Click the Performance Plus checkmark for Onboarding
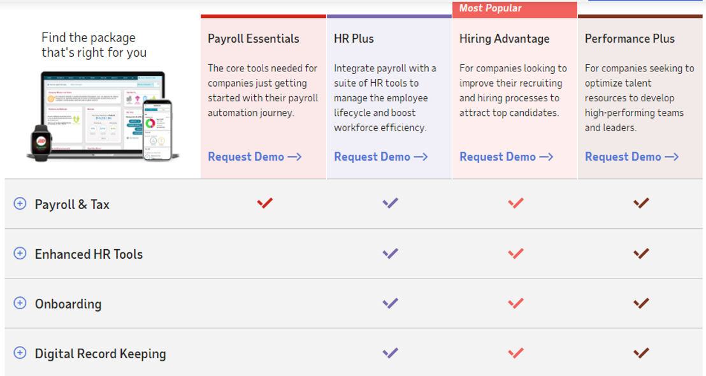Screen dimensions: 706x376 641,303
